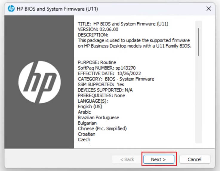The height and width of the screenshot is (171, 220).
Task: Click the 'Arabic' language entry
Action: [84, 112]
